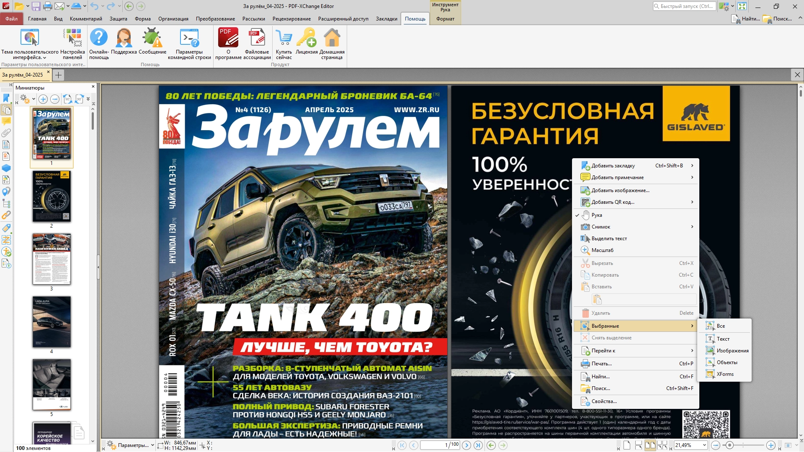Click the Online Help icon
The height and width of the screenshot is (452, 804).
[x=99, y=38]
